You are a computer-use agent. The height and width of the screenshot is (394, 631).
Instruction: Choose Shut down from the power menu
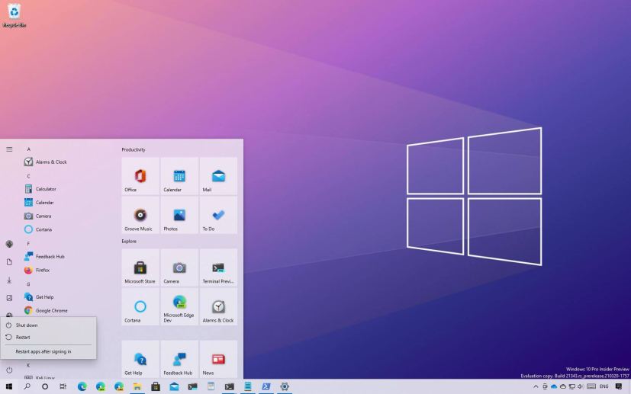tap(48, 325)
